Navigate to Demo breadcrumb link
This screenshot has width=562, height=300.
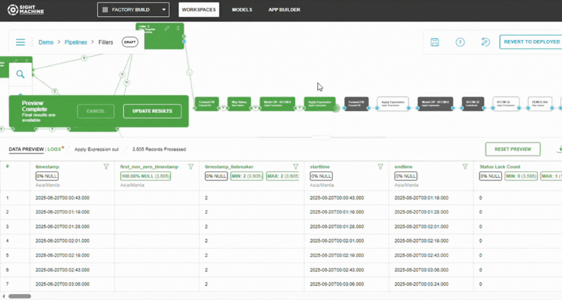46,42
